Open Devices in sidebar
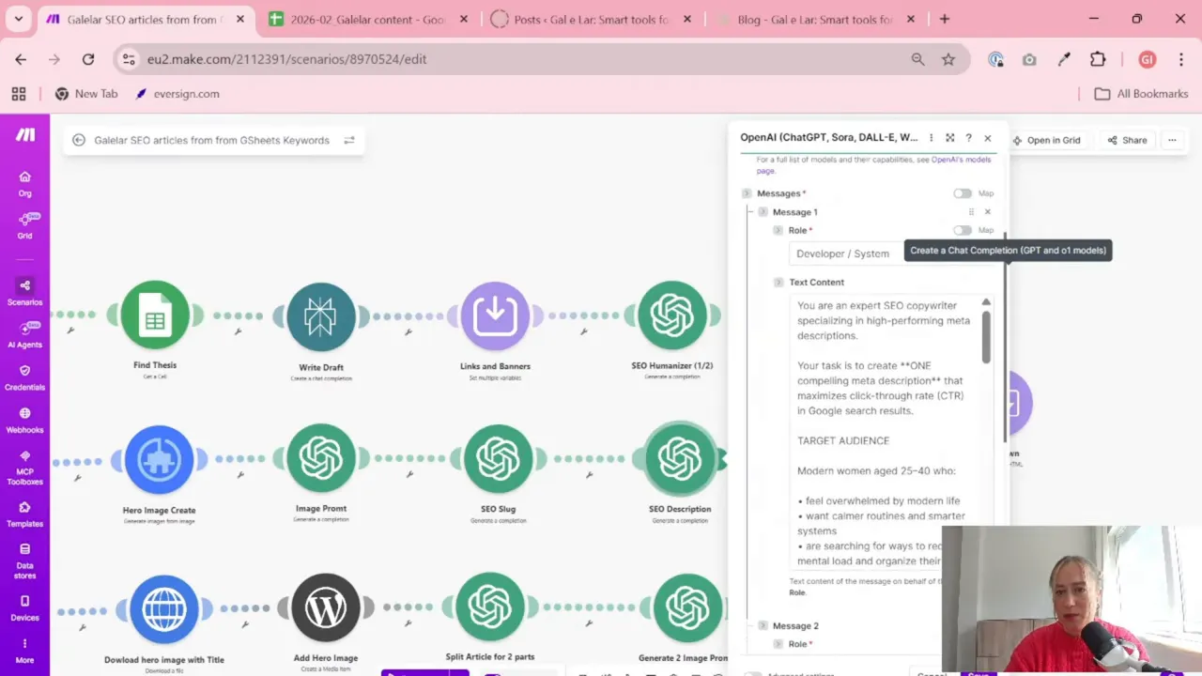Screen dimensions: 1202x676 coord(24,607)
